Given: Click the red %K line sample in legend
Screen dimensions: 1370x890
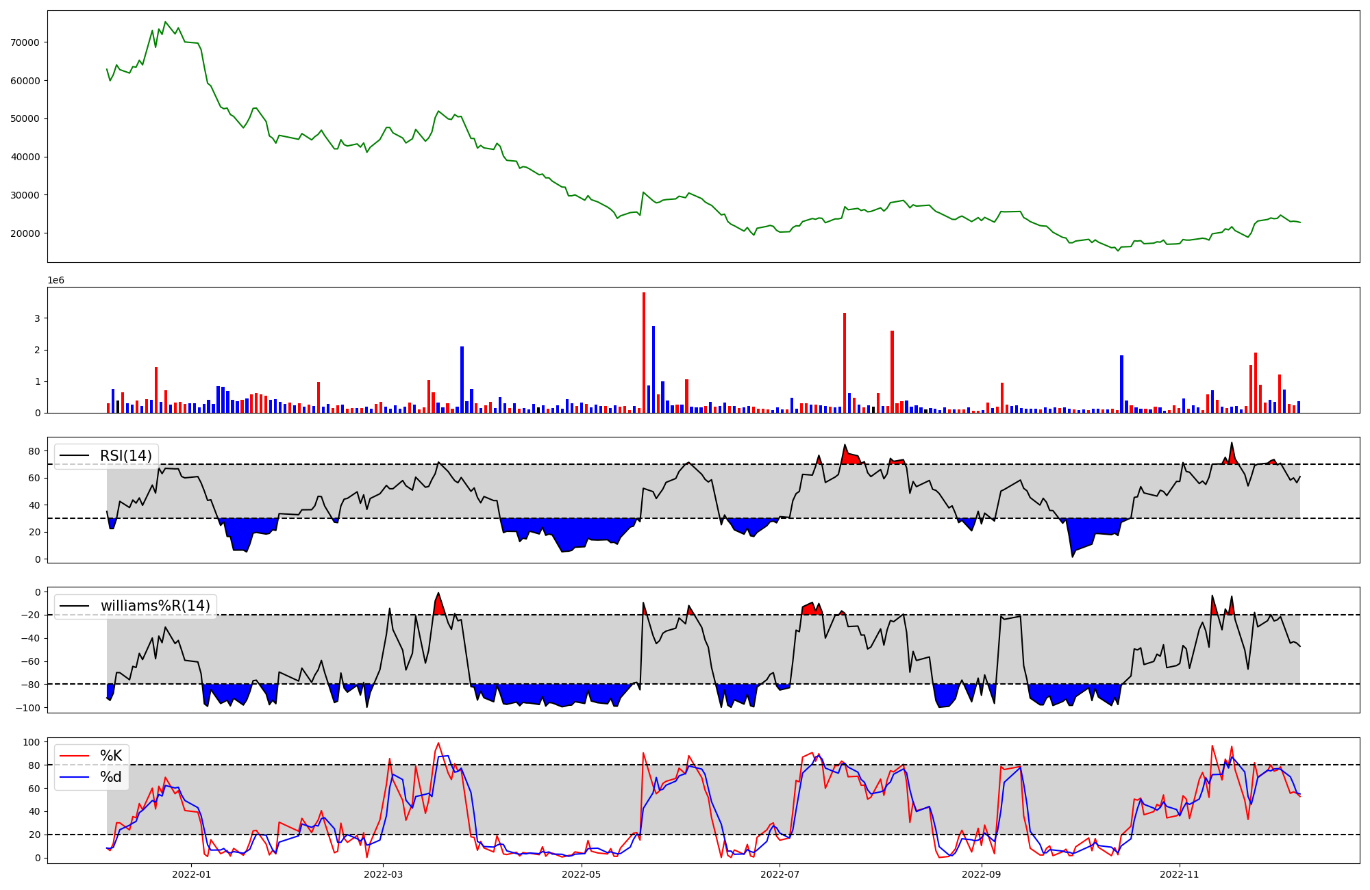Looking at the screenshot, I should tap(75, 756).
